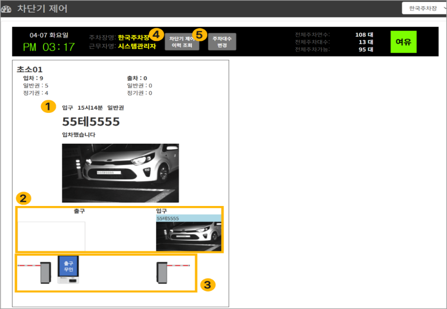The image size is (447, 309).
Task: Click the 전체주차면수 value 108 대
Action: 364,35
